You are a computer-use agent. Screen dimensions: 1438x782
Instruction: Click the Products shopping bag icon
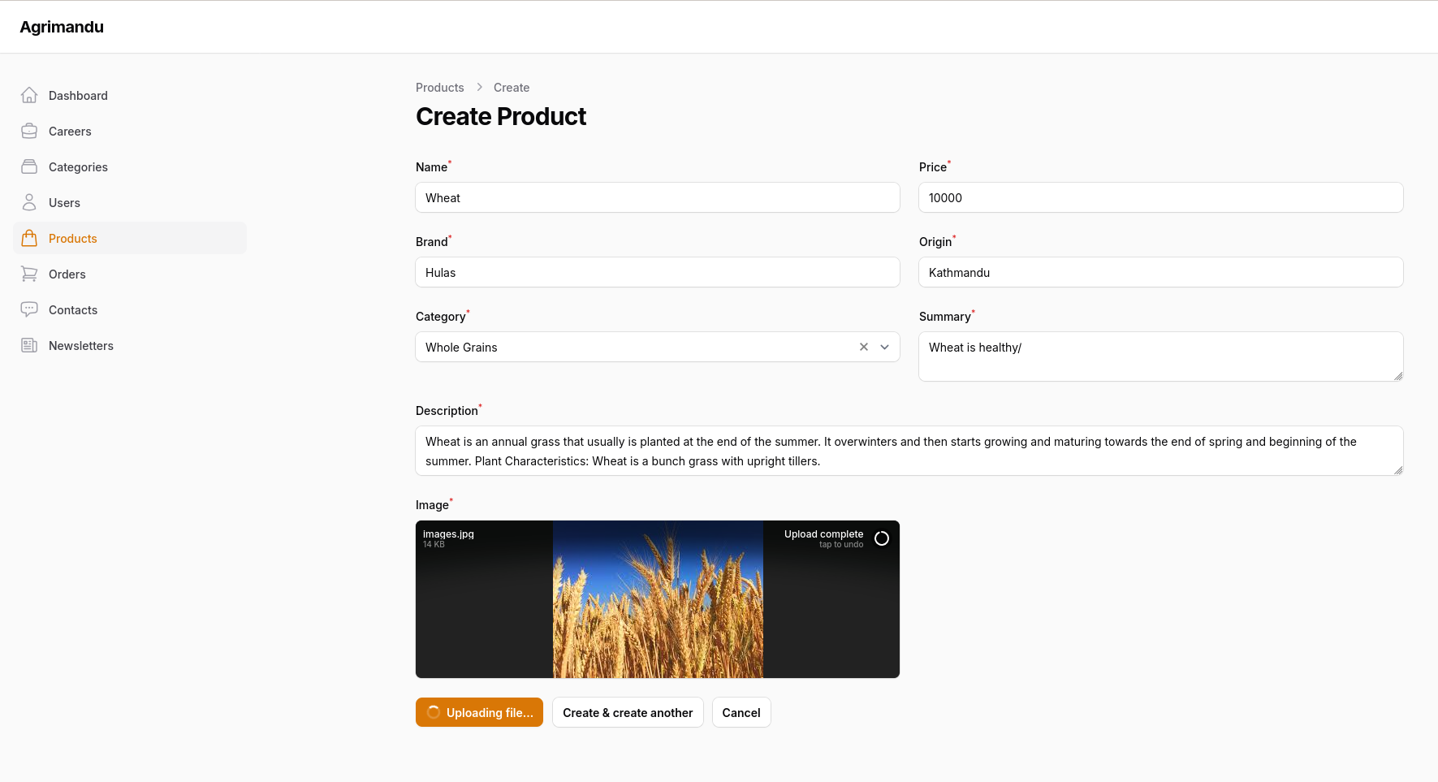[x=29, y=238]
